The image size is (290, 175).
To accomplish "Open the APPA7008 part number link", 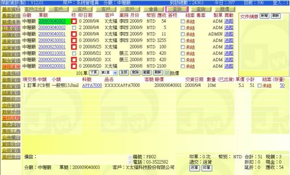I will [92, 85].
